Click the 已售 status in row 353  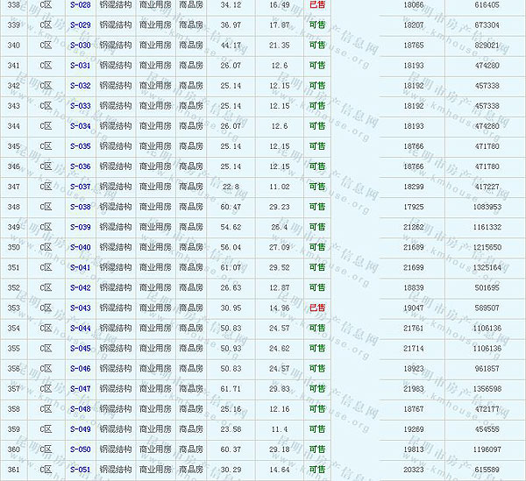[316, 308]
